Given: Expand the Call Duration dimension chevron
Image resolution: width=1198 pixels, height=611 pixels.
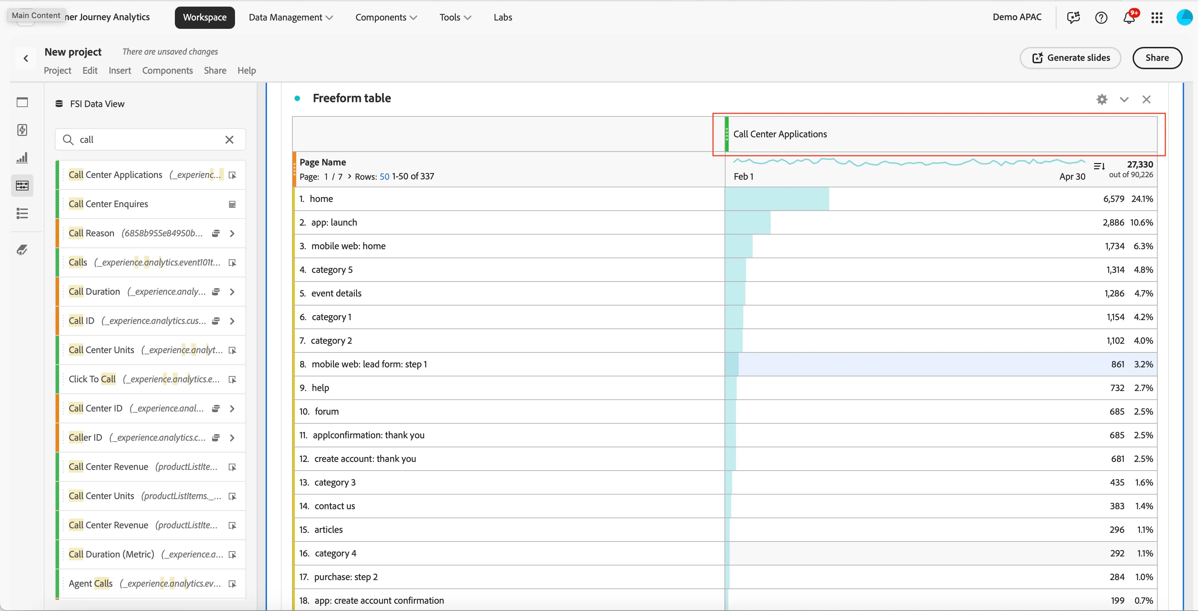Looking at the screenshot, I should (232, 292).
